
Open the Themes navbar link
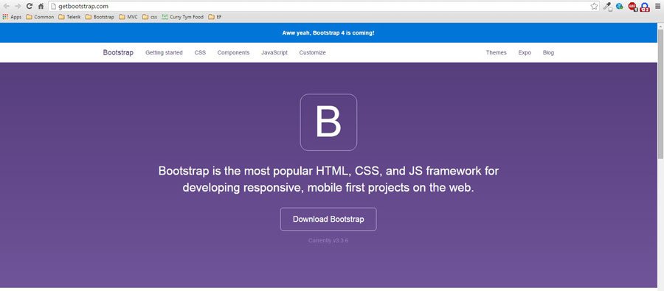coord(497,52)
